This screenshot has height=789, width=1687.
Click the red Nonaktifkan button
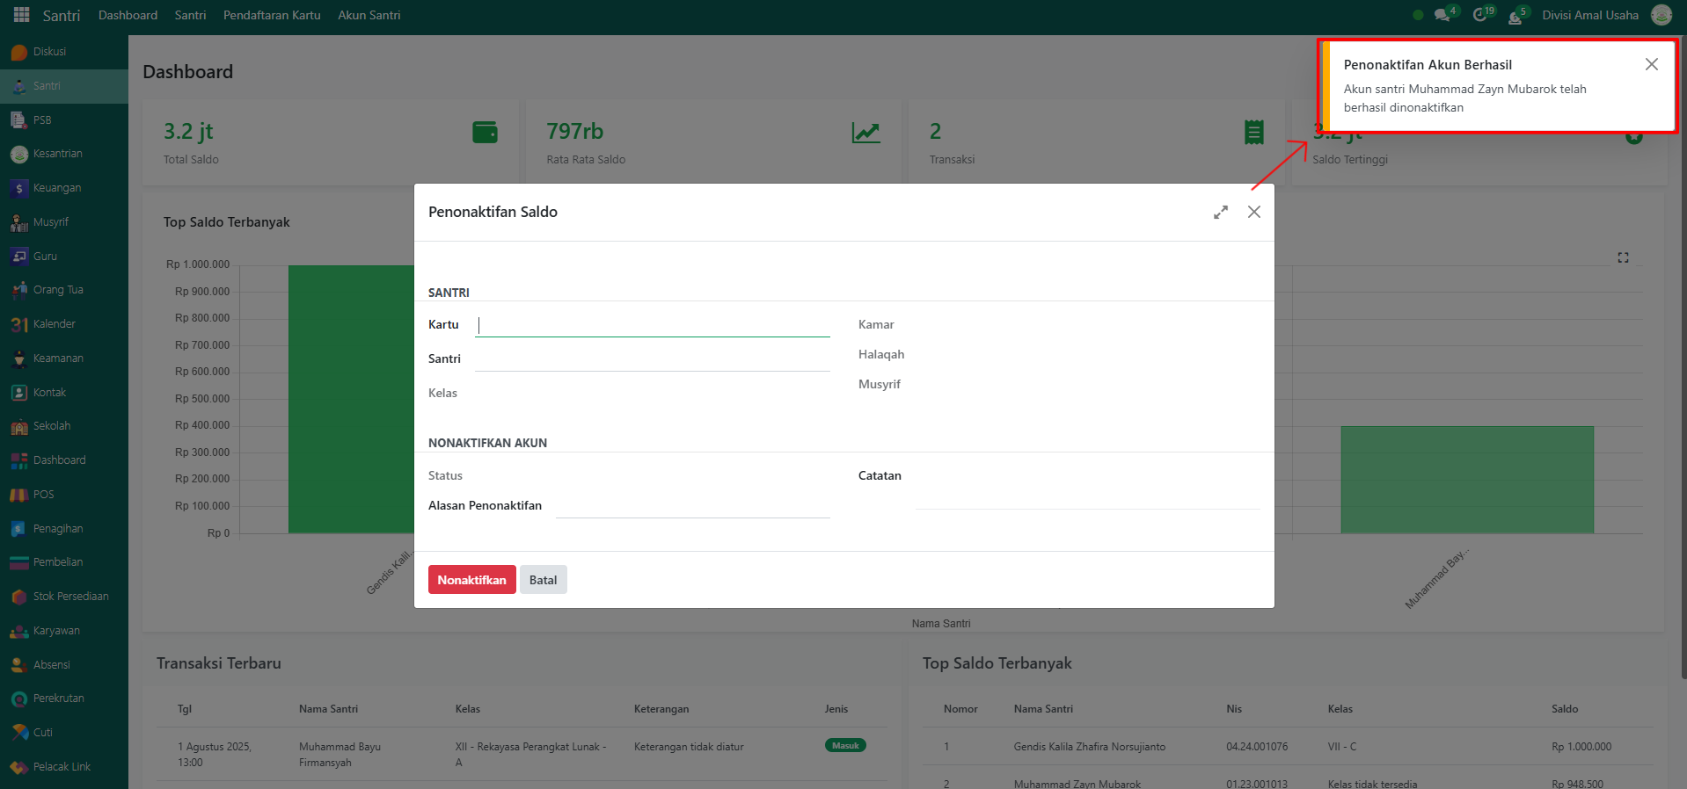click(471, 580)
